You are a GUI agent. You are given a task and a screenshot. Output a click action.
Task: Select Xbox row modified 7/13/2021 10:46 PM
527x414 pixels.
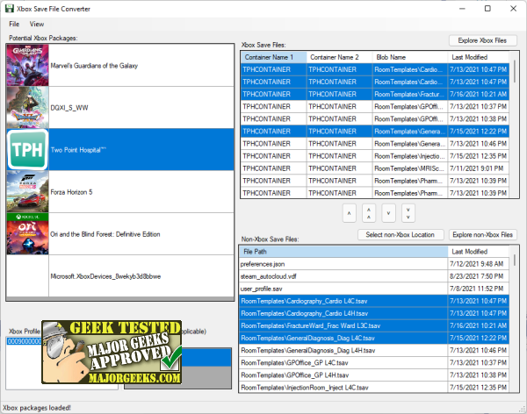375,144
